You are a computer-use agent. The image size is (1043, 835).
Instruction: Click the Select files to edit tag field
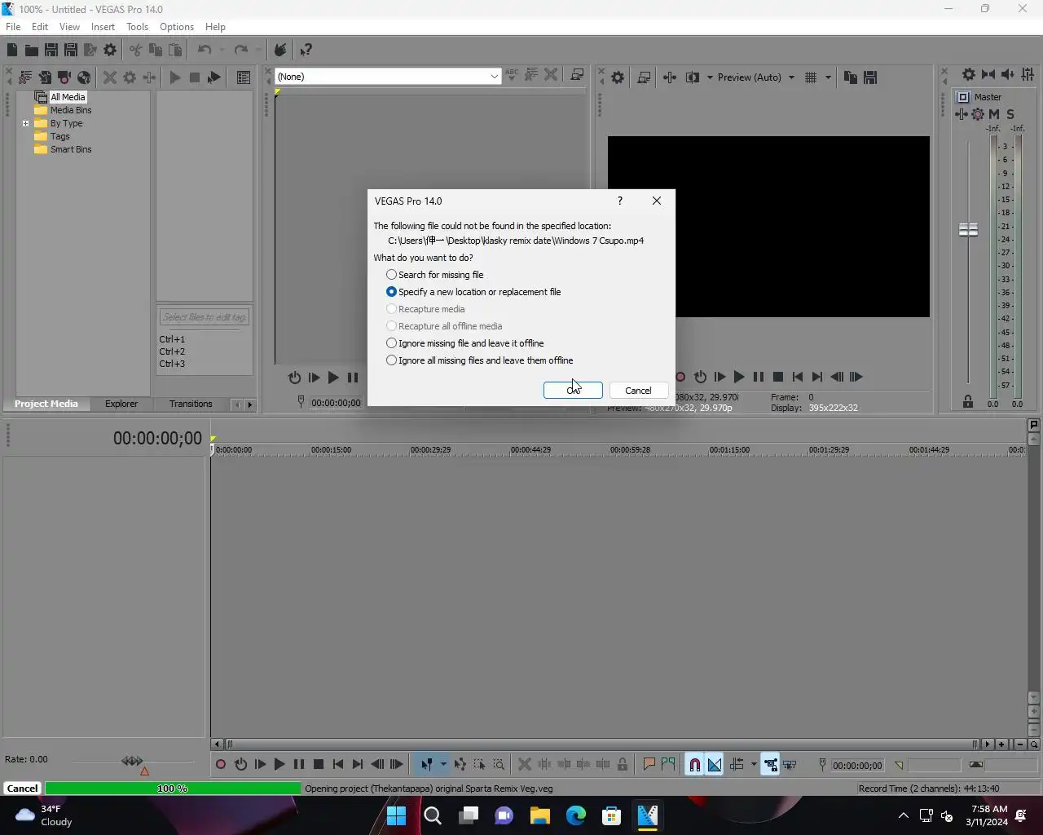click(x=204, y=317)
